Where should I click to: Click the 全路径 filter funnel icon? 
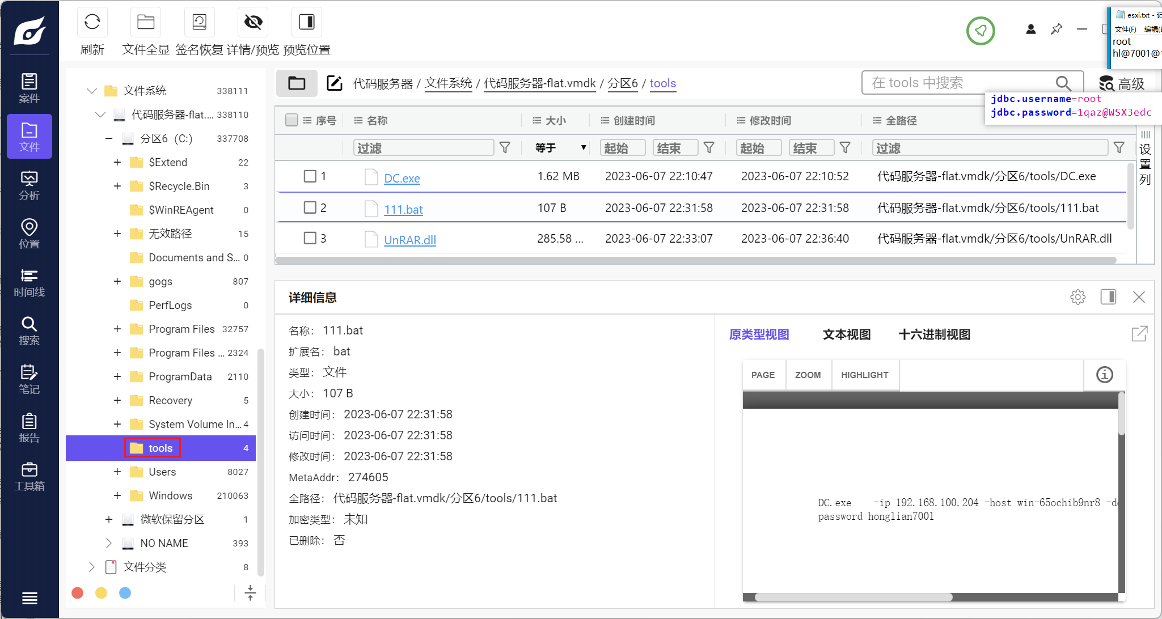[x=1119, y=148]
